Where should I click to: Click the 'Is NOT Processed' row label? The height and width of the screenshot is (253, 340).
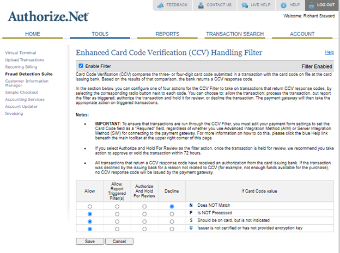(x=215, y=213)
